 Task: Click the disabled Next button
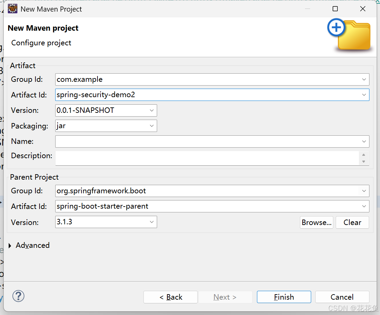coord(225,297)
